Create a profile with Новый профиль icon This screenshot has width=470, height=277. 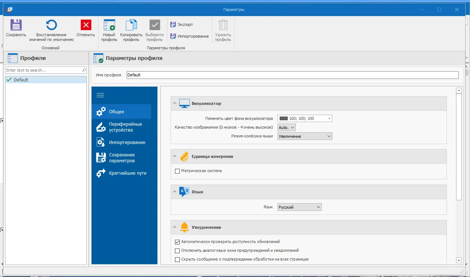[x=109, y=25]
